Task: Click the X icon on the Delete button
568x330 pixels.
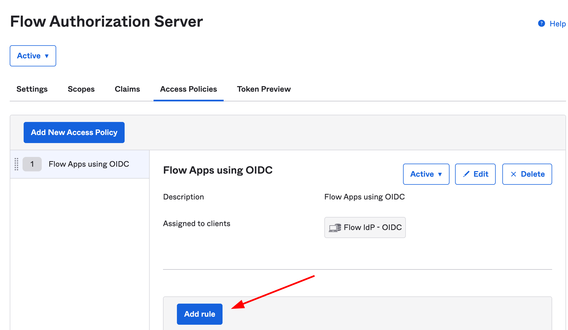Action: [x=513, y=174]
